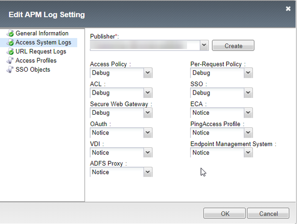Select Access Profiles in the sidebar
Image resolution: width=297 pixels, height=224 pixels.
point(36,61)
